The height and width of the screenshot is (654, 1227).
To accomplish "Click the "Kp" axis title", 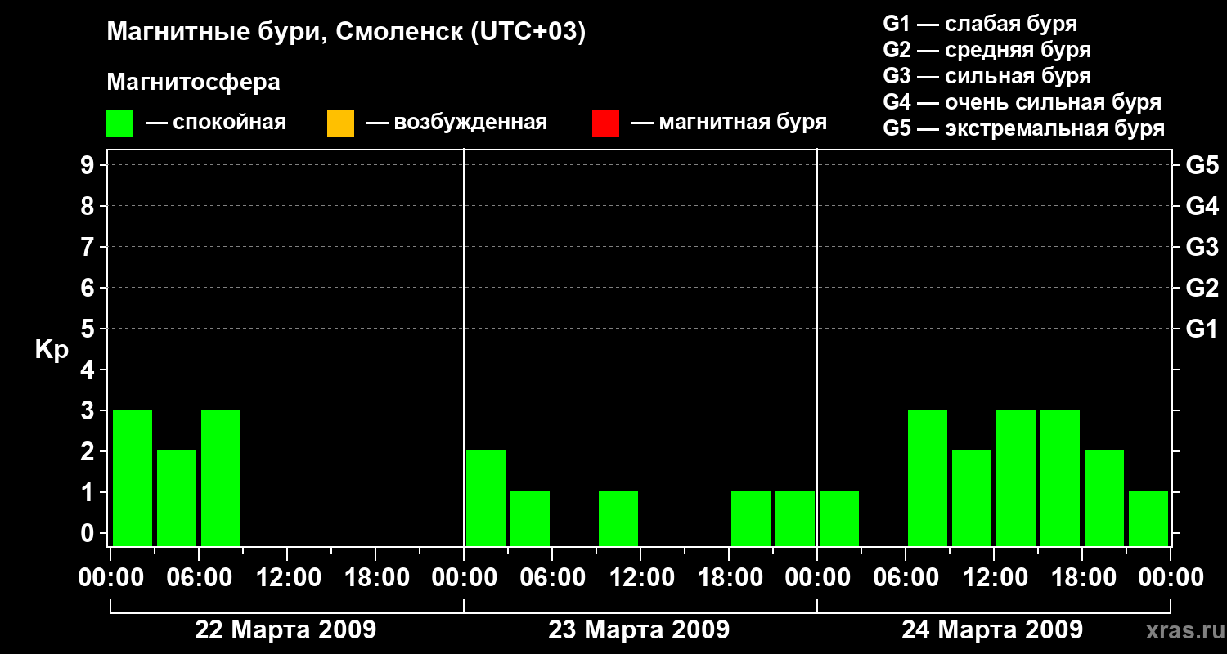I will [x=52, y=351].
